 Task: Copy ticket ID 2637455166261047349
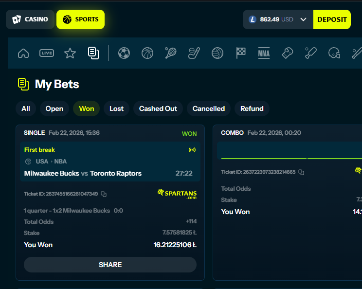tap(104, 194)
